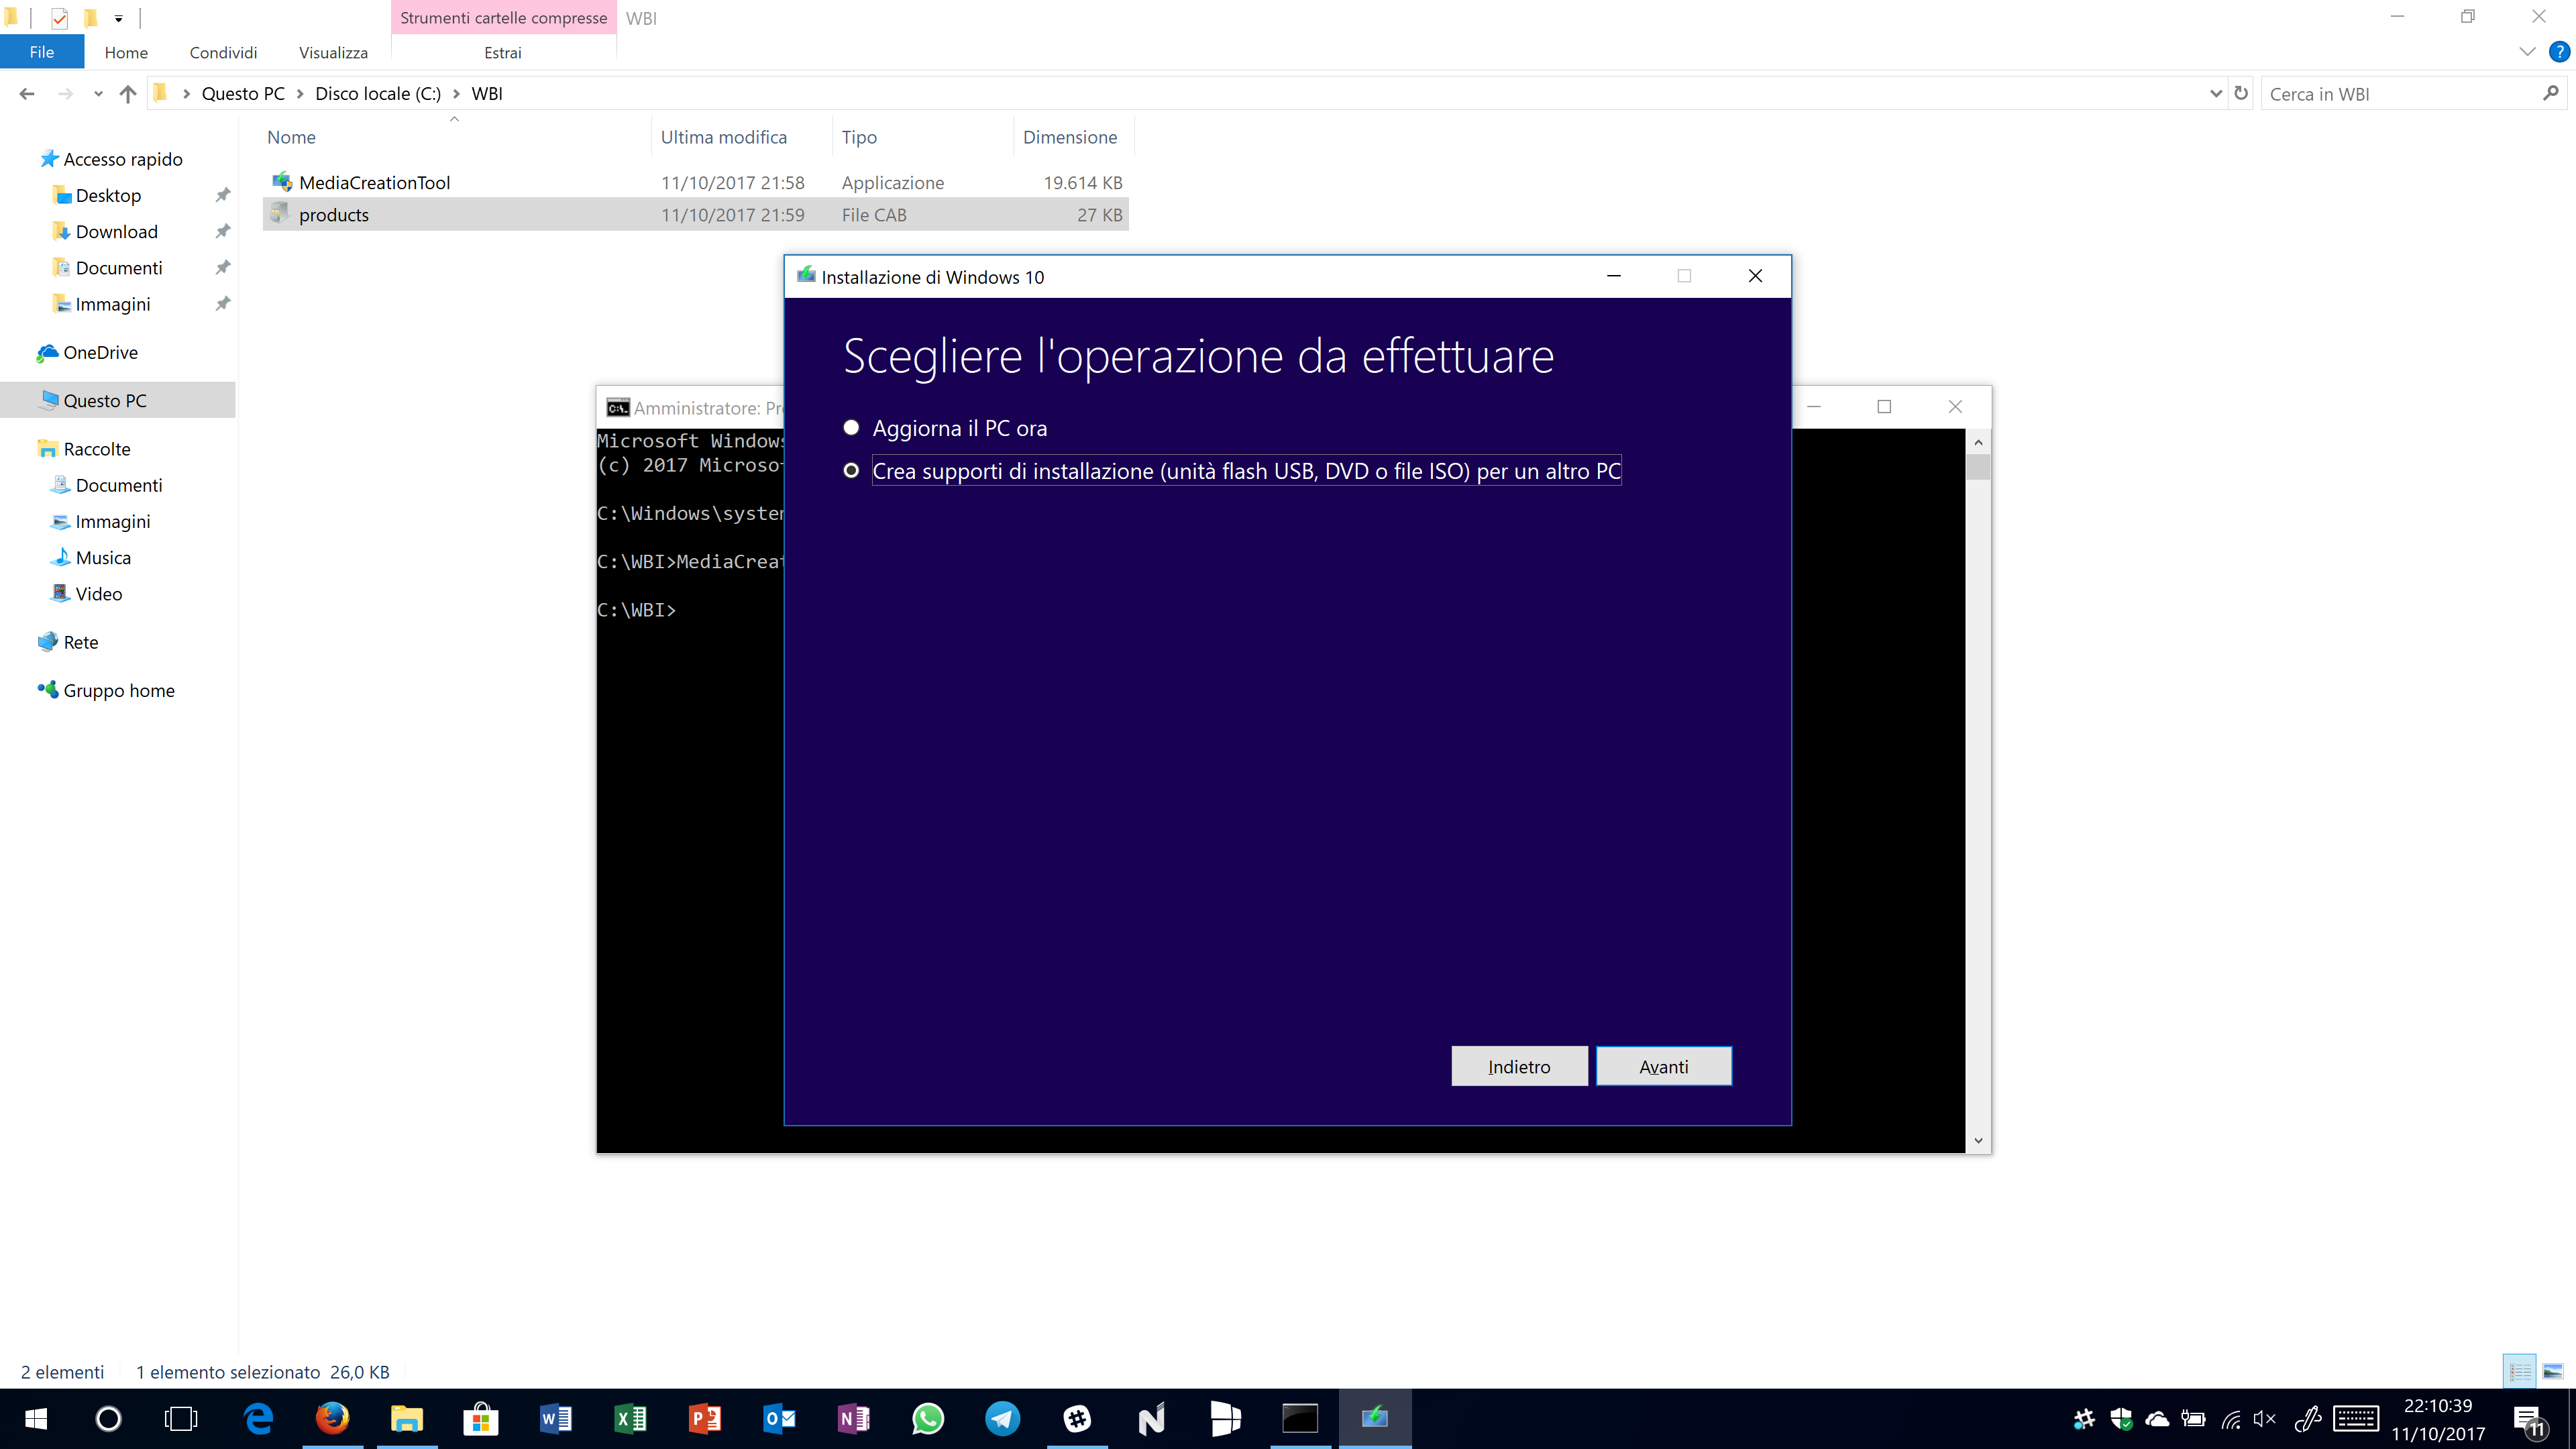Viewport: 2576px width, 1449px height.
Task: Switch to large thumbnails view icon
Action: click(x=2553, y=1371)
